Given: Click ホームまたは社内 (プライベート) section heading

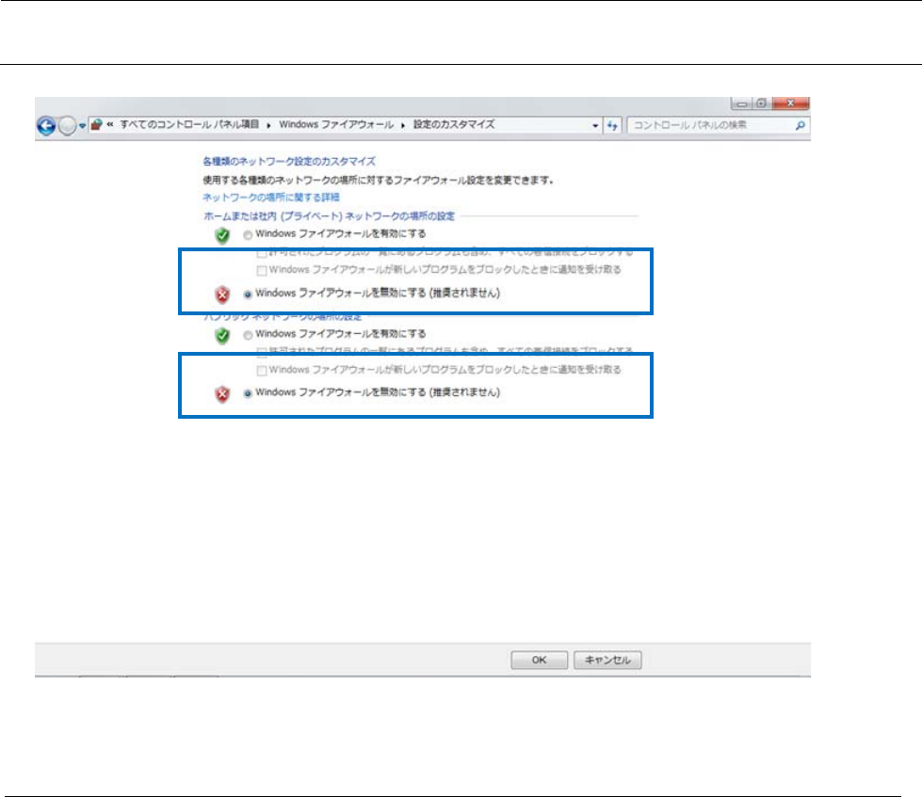Looking at the screenshot, I should pos(330,216).
